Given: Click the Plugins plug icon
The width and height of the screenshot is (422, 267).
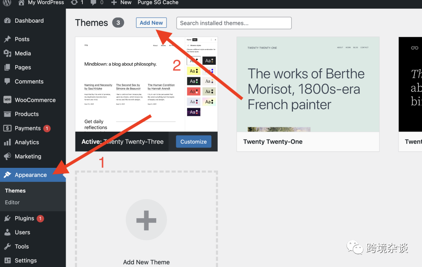Looking at the screenshot, I should click(7, 218).
